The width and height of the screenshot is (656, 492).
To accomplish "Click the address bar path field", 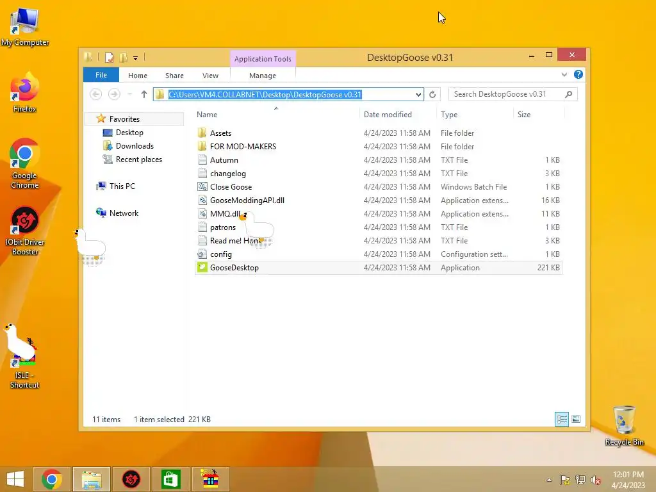I will click(289, 95).
